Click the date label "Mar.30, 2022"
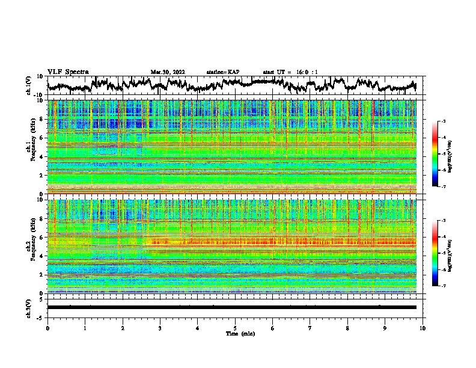This screenshot has width=476, height=368. (x=168, y=72)
